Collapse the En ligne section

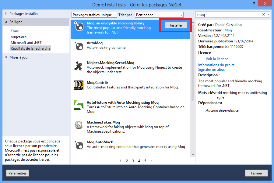(6, 22)
